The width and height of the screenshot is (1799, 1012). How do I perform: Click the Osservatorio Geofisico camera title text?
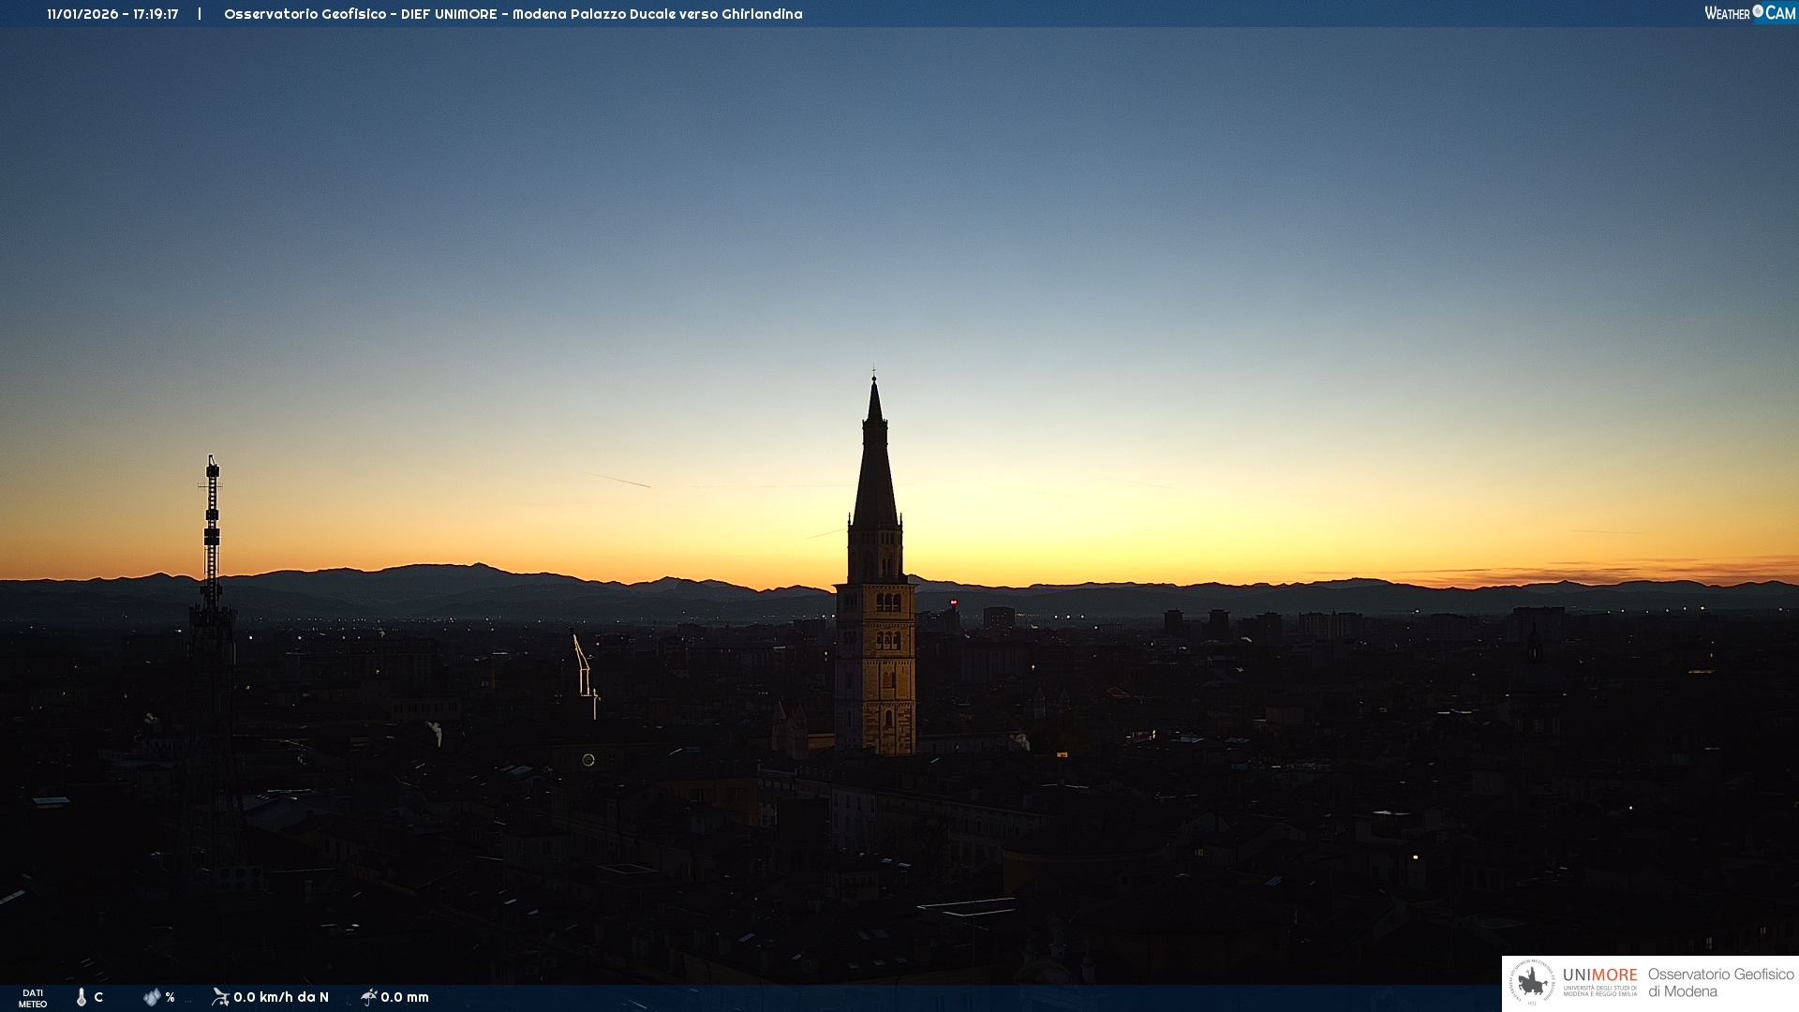(513, 14)
